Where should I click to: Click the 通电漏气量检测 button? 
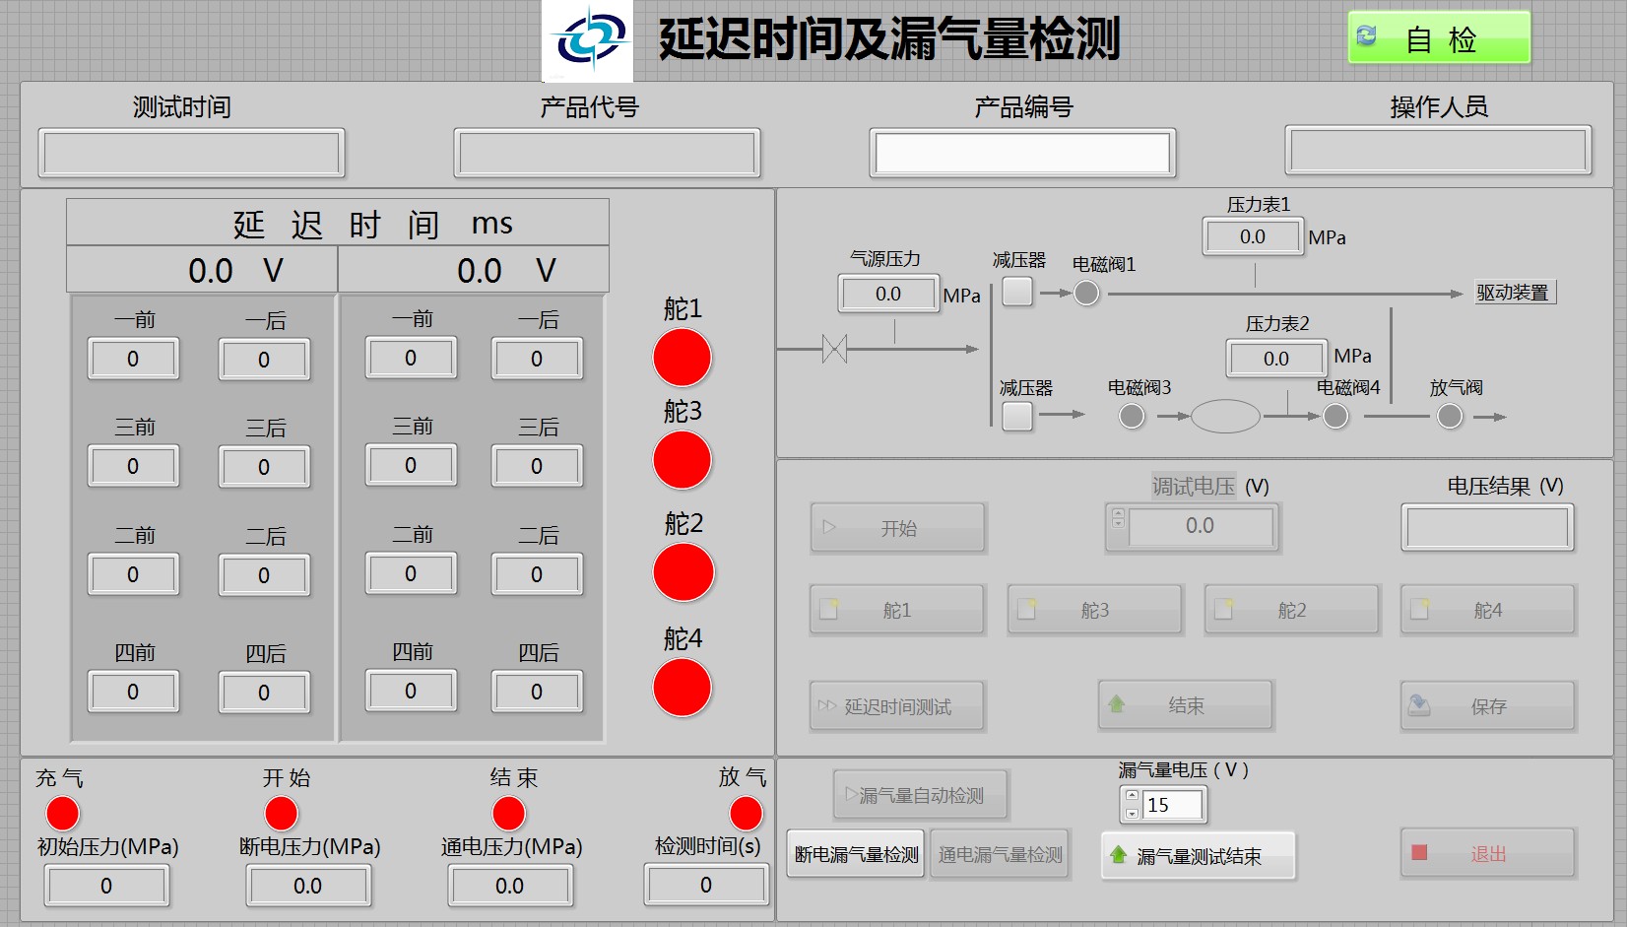tap(1000, 854)
